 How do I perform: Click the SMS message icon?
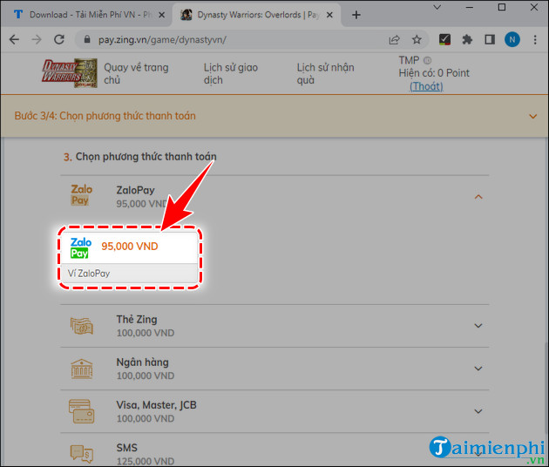pyautogui.click(x=82, y=454)
